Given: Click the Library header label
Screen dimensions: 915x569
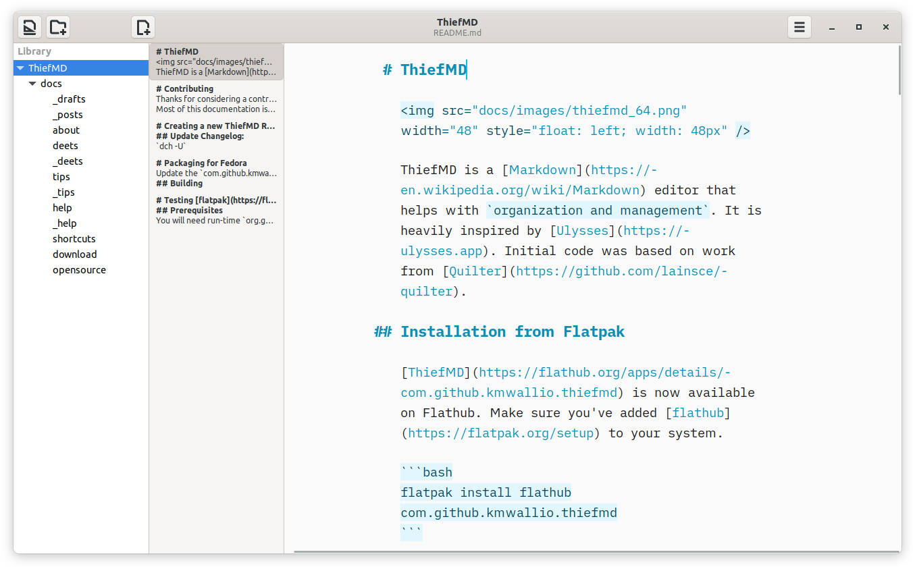Looking at the screenshot, I should click(x=34, y=51).
